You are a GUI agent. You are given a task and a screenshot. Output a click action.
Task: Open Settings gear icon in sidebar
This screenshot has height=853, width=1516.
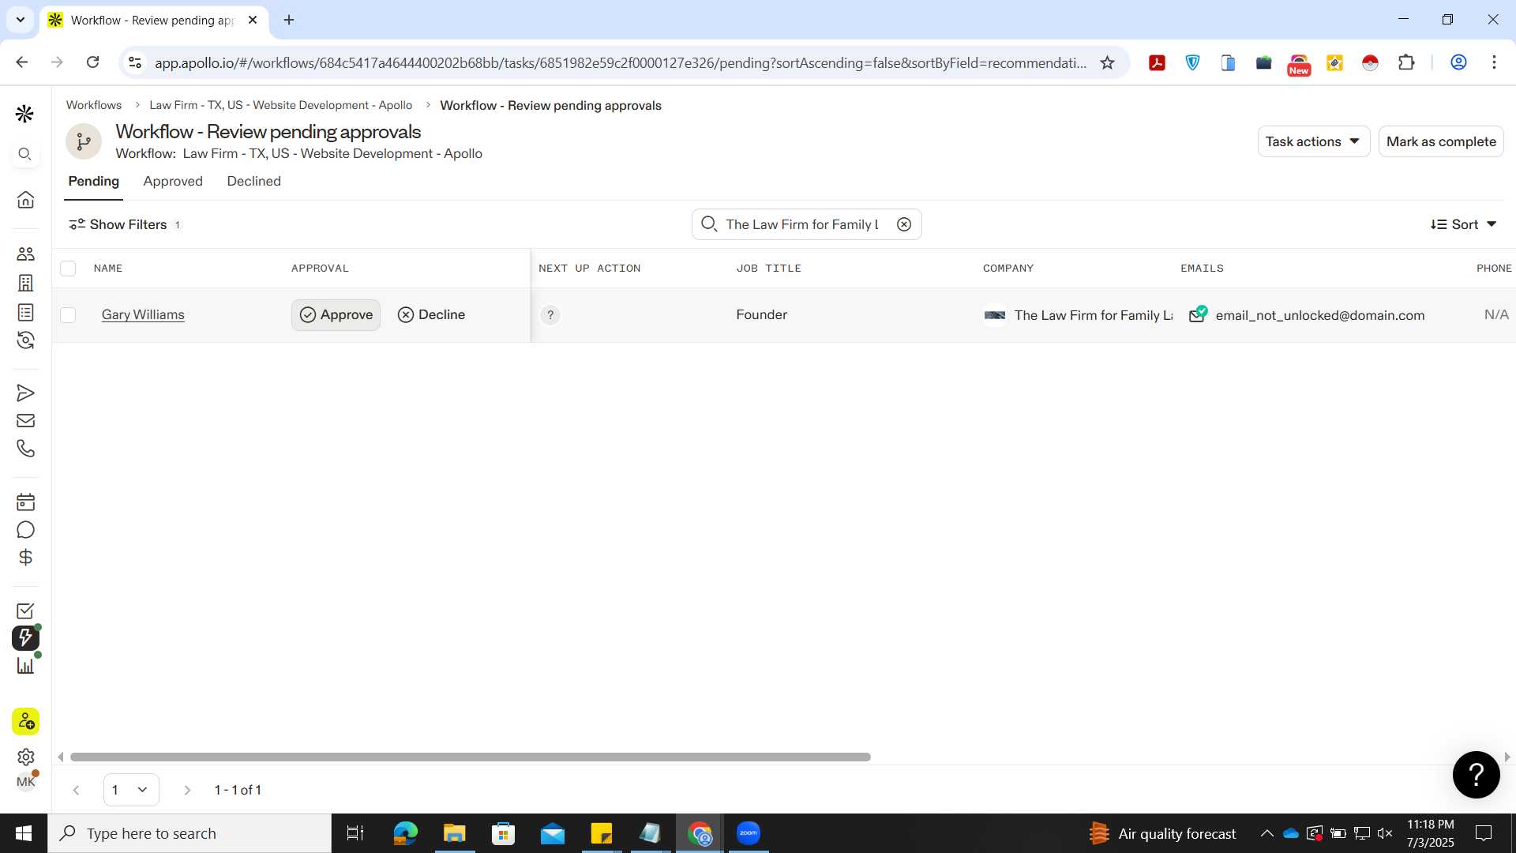click(x=25, y=757)
